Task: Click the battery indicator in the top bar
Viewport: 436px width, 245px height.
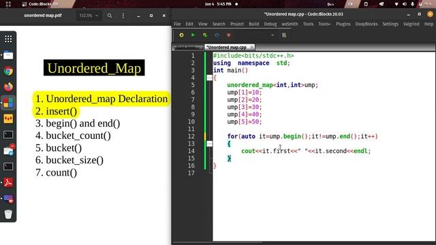Action: tap(425, 4)
